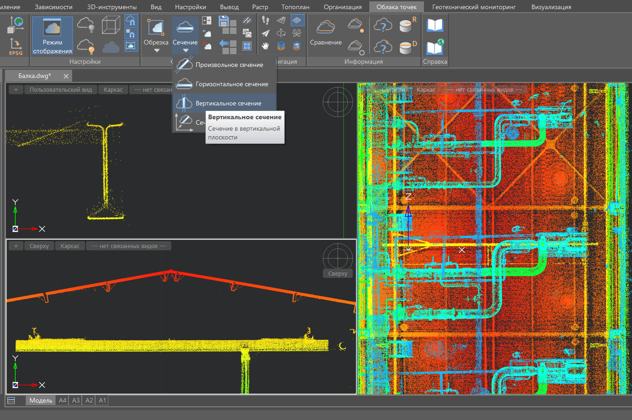Toggle the Режим отображения display mode button

(52, 36)
